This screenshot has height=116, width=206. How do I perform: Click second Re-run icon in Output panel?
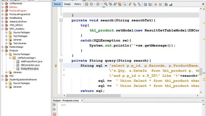click(54, 109)
